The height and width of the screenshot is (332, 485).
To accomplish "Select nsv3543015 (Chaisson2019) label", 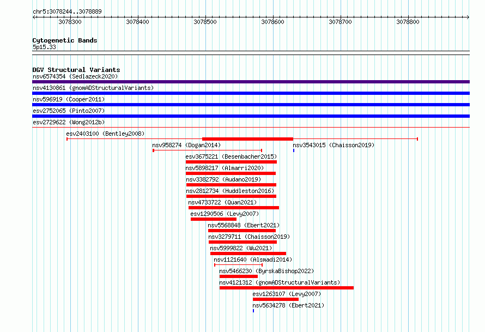I will [x=334, y=145].
